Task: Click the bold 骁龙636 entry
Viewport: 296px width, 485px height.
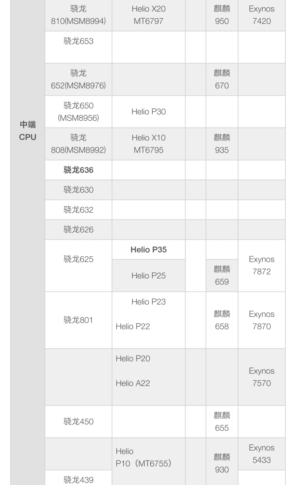Action: coord(78,170)
